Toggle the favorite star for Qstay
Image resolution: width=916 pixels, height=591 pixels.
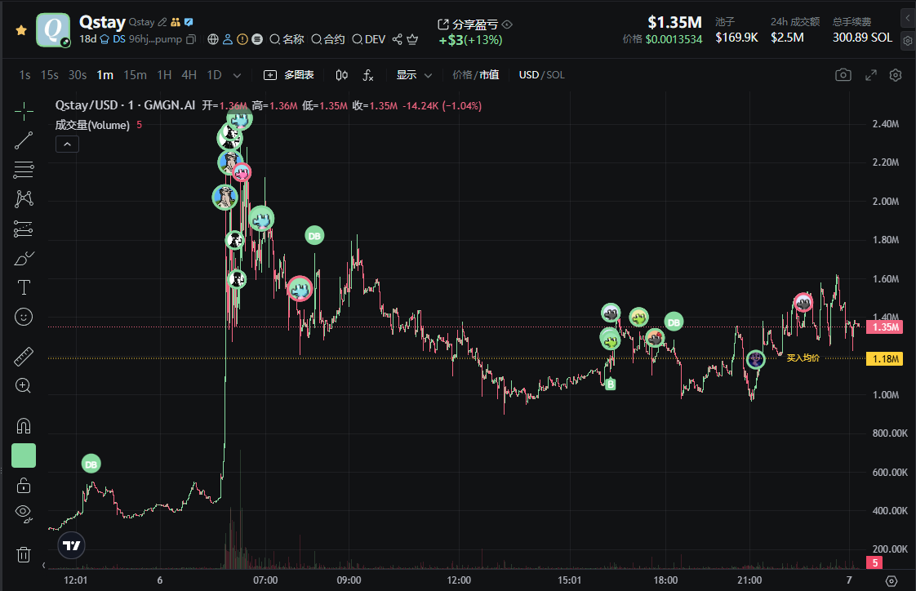(x=21, y=29)
